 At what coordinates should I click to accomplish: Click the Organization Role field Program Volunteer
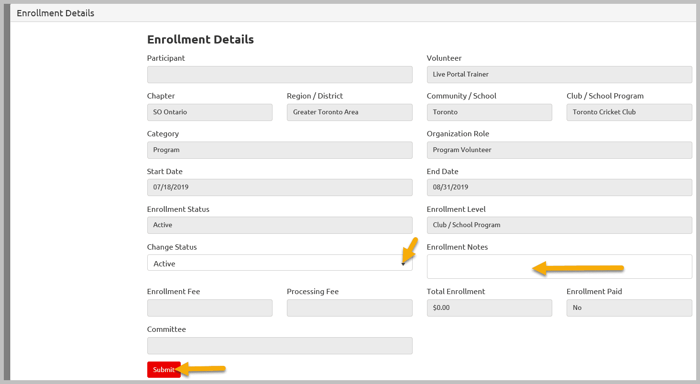[559, 150]
